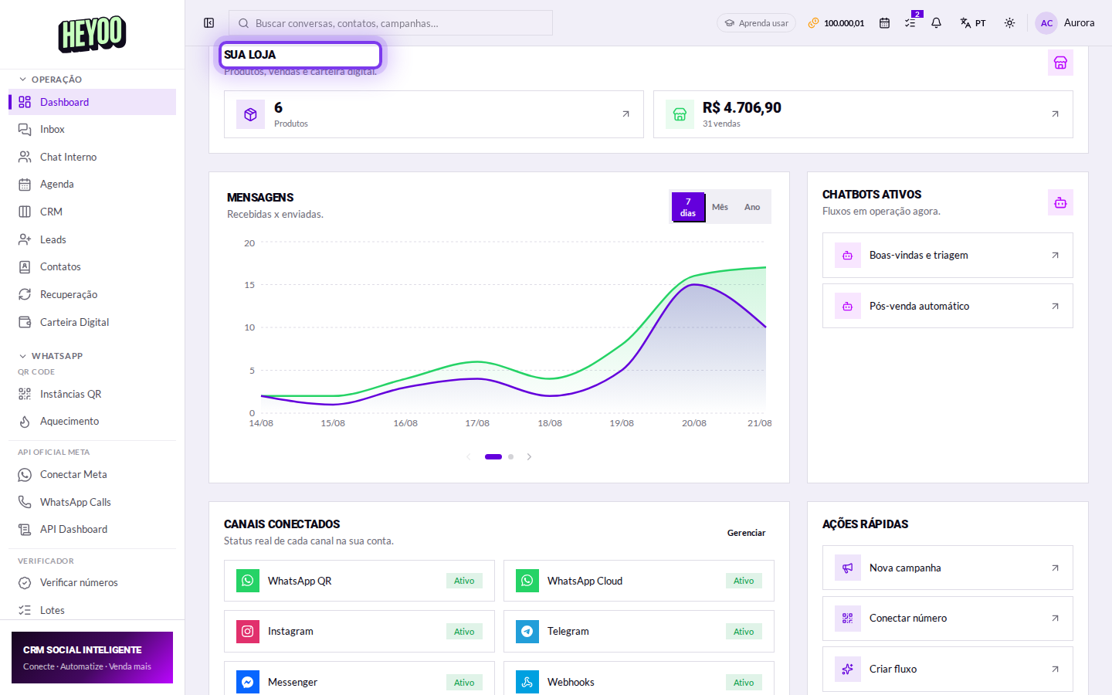Click the Webhooks channel icon

point(527,682)
